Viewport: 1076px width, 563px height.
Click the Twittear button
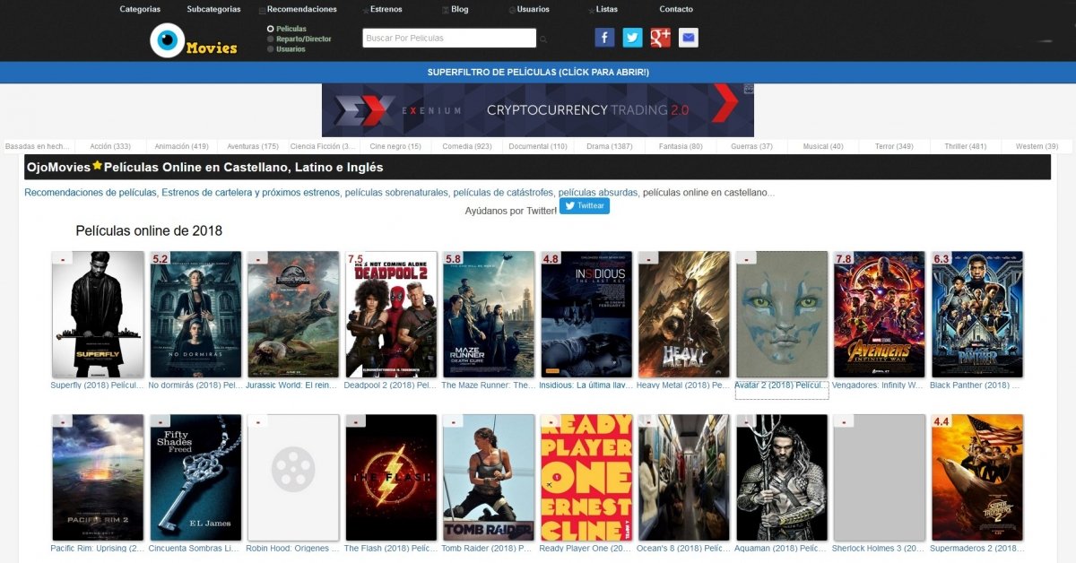pyautogui.click(x=585, y=205)
